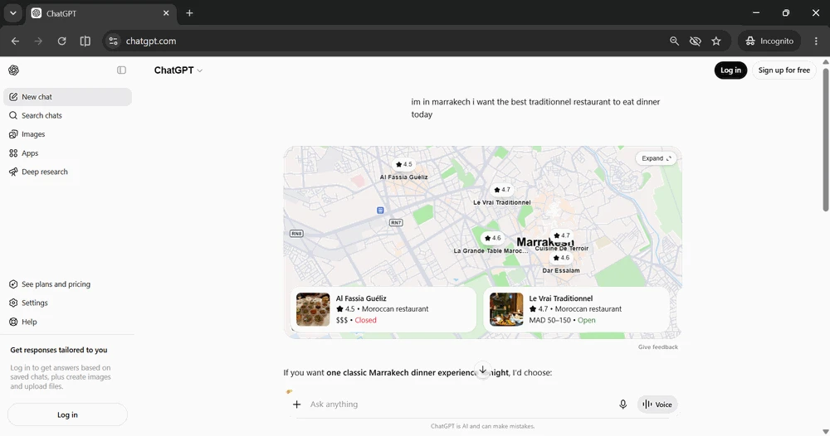Open the Apps section

pyautogui.click(x=68, y=153)
